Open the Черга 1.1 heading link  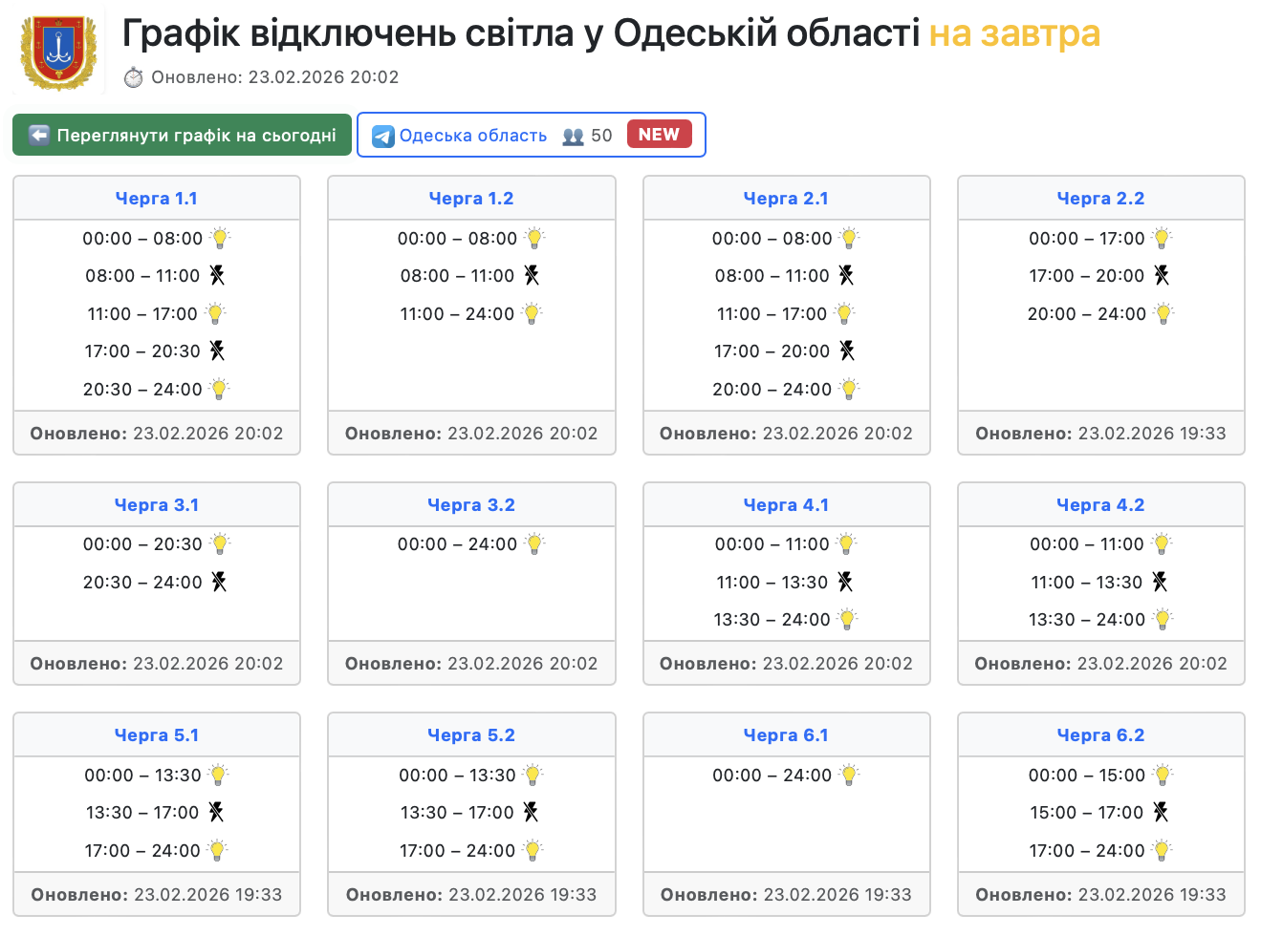pyautogui.click(x=156, y=199)
